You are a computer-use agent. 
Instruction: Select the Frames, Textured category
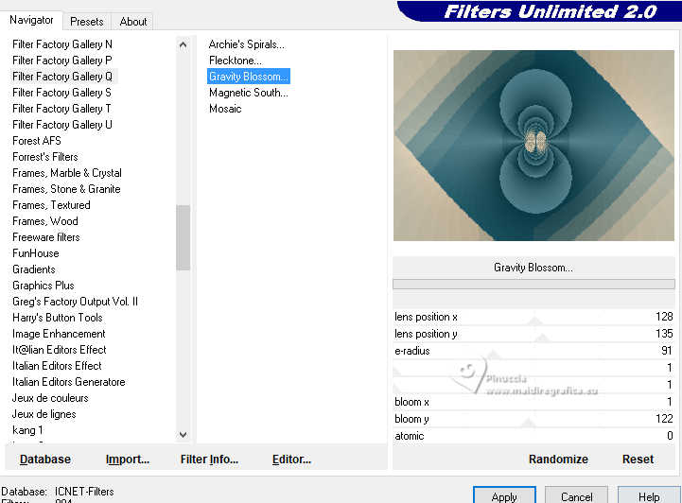tap(51, 205)
